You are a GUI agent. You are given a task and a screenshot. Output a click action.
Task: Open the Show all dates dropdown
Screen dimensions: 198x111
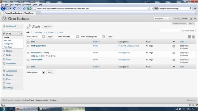[x=68, y=37]
